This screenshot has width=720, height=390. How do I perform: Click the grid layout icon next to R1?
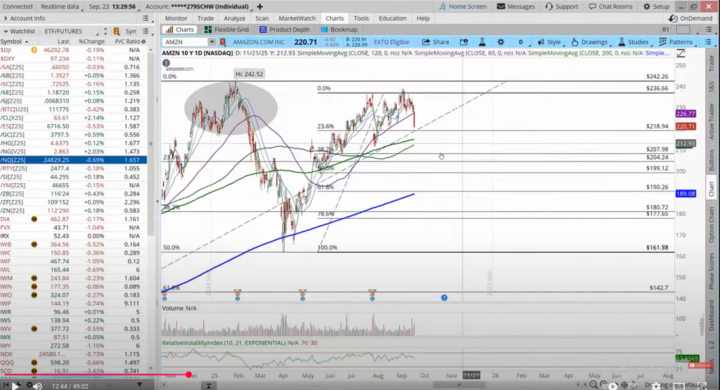click(x=683, y=29)
